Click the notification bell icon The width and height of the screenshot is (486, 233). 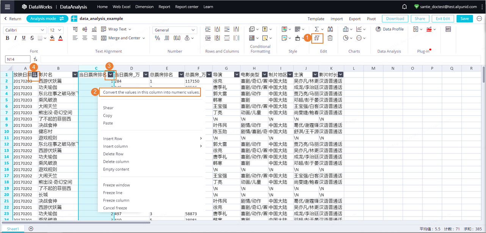pyautogui.click(x=404, y=7)
